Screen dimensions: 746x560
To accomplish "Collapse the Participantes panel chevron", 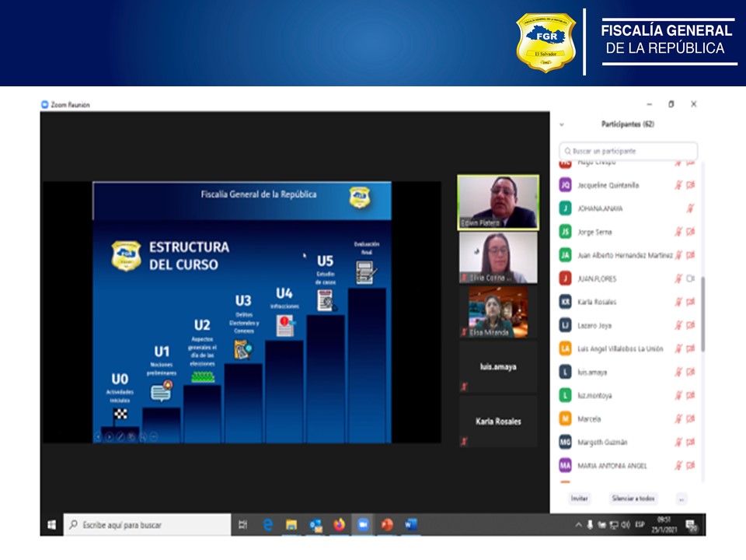I will (x=562, y=124).
